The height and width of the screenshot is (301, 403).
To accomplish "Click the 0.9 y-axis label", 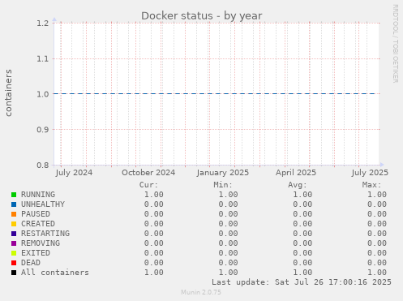I will point(43,130).
